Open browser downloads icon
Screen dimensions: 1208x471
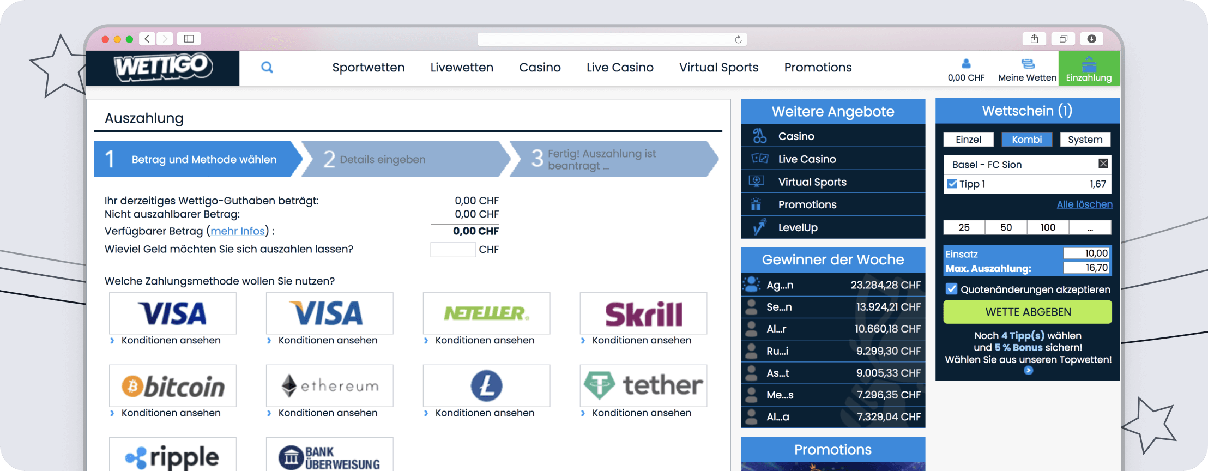(x=1091, y=39)
